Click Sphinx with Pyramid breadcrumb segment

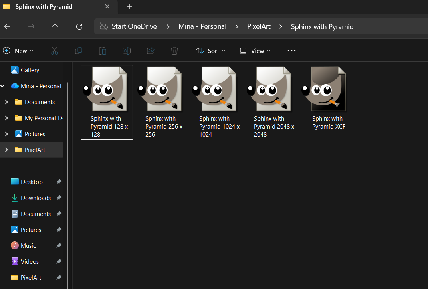(x=322, y=27)
